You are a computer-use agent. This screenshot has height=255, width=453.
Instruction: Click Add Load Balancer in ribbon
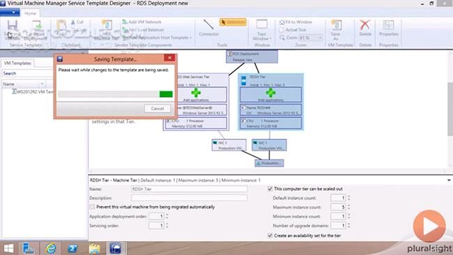pyautogui.click(x=143, y=30)
